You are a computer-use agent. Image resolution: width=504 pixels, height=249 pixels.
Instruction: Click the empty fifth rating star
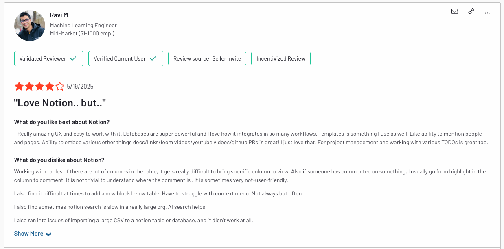(x=60, y=86)
